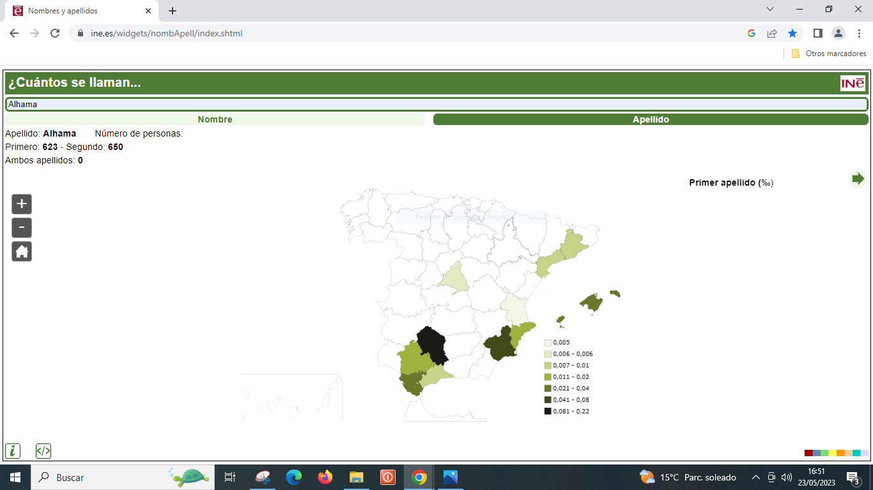This screenshot has width=873, height=490.
Task: Show hidden system tray icons
Action: pyautogui.click(x=755, y=477)
